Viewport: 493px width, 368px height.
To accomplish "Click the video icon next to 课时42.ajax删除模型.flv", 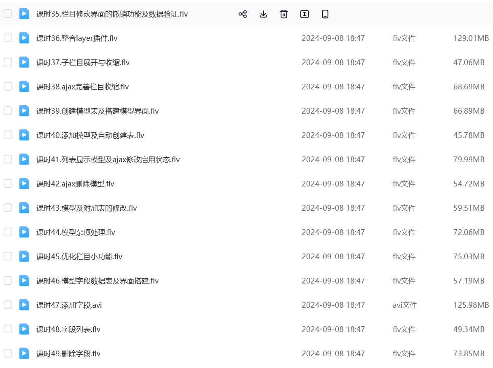I will tap(24, 184).
